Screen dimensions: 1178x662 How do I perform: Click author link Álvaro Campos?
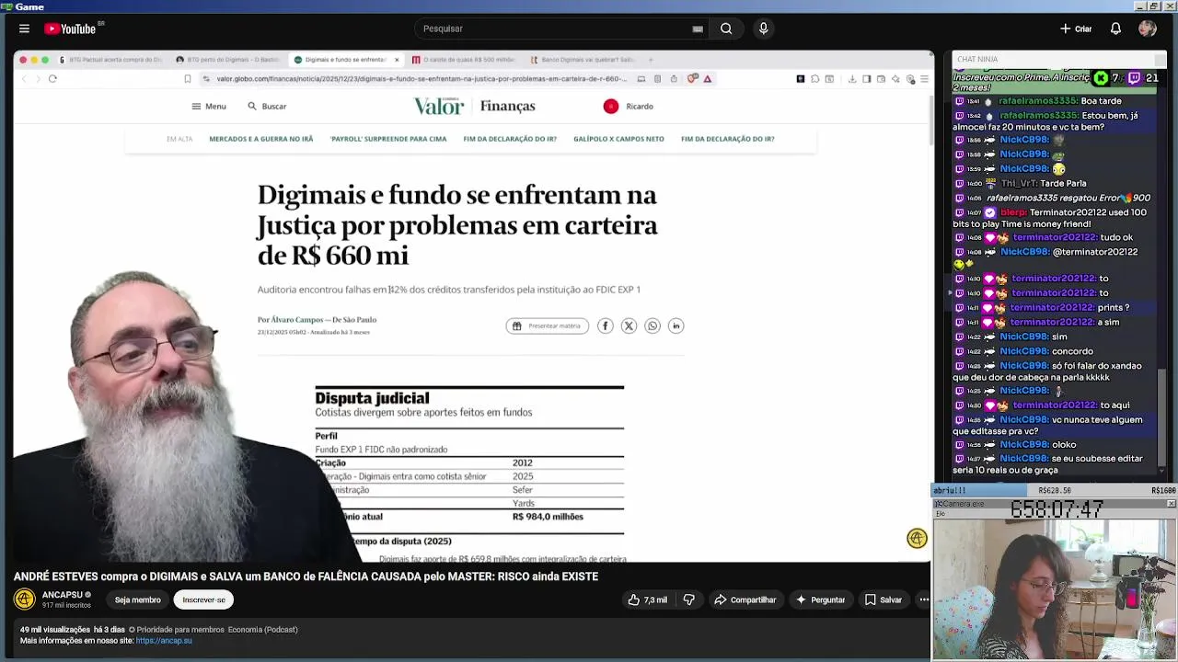point(297,320)
